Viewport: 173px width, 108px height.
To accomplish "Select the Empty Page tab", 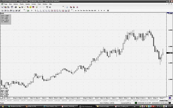I will click(164, 100).
